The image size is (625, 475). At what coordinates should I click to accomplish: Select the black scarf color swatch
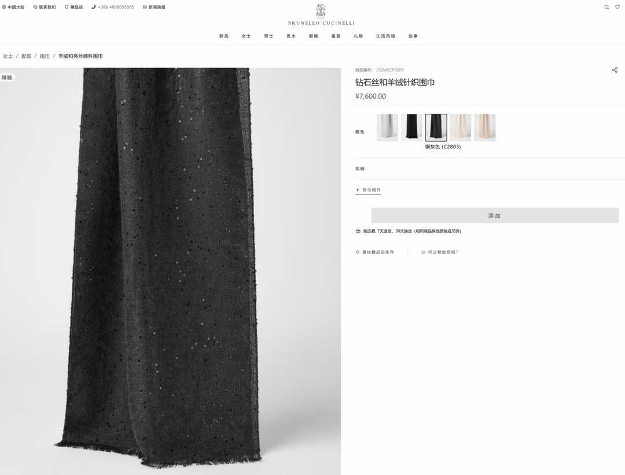[411, 127]
